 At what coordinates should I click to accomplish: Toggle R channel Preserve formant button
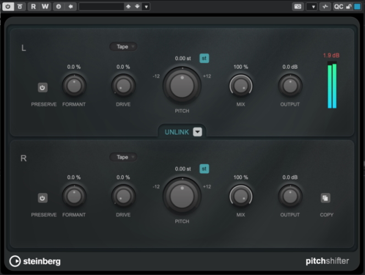[42, 198]
